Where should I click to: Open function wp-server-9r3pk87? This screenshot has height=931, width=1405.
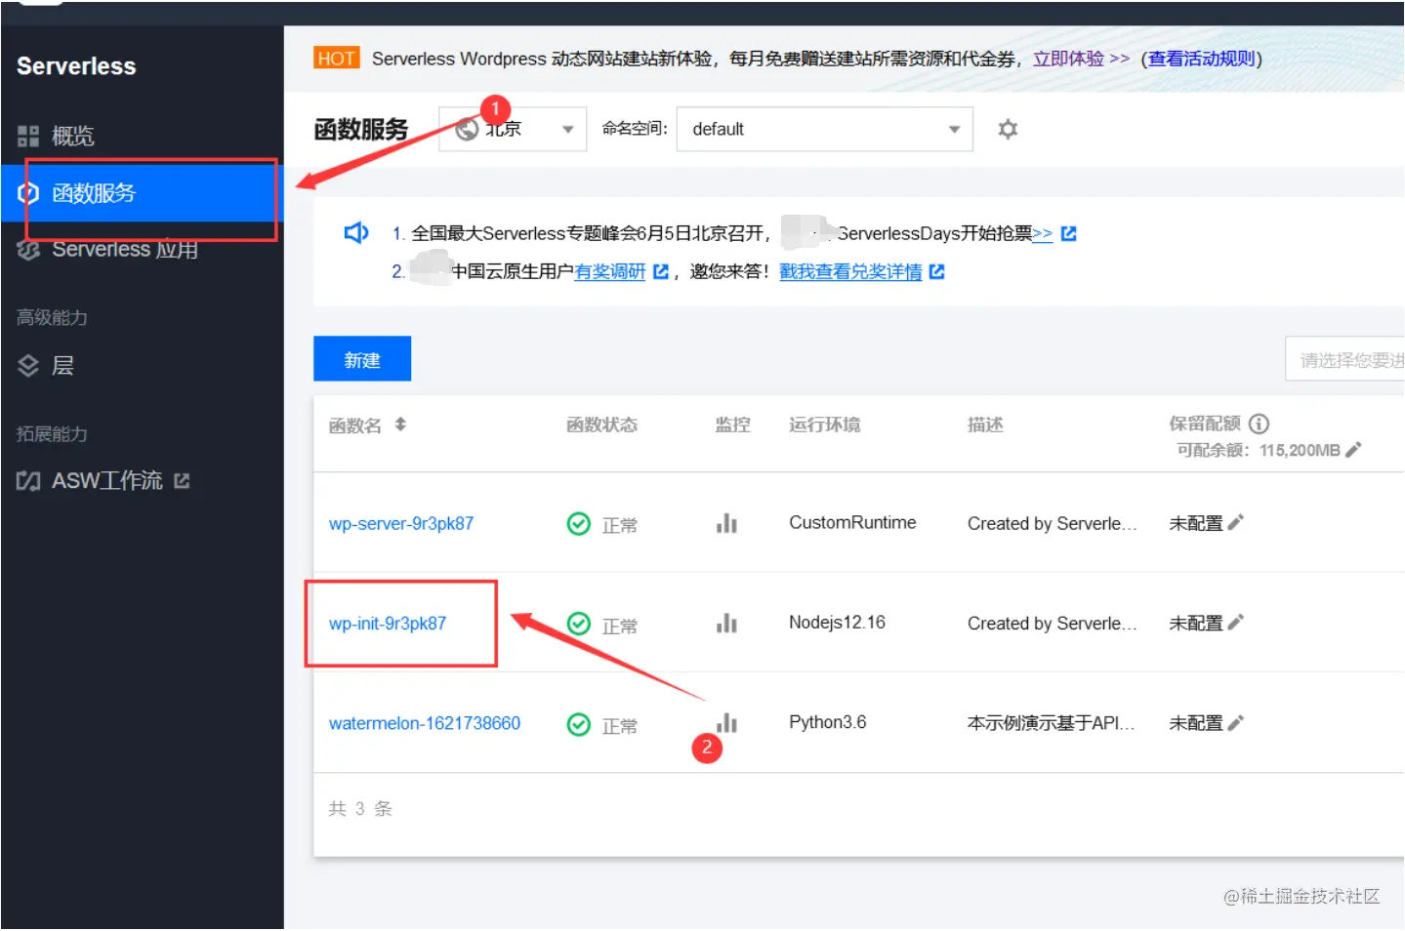(x=401, y=523)
